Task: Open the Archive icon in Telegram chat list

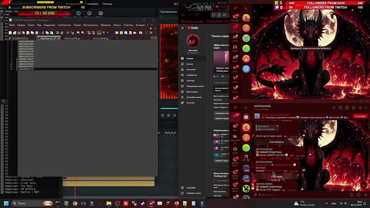Action: [x=246, y=117]
